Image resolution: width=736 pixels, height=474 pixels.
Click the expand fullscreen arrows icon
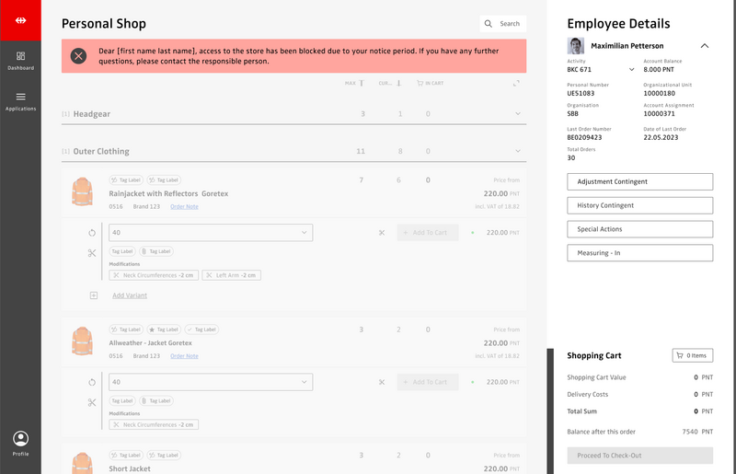click(517, 84)
